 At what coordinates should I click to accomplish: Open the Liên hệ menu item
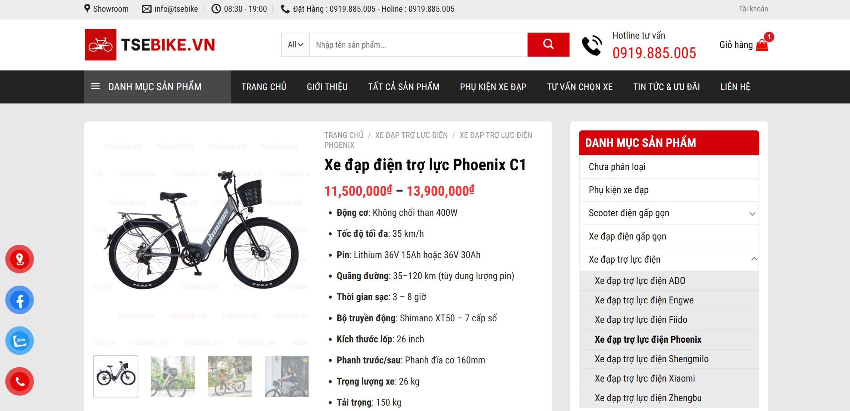click(x=735, y=87)
